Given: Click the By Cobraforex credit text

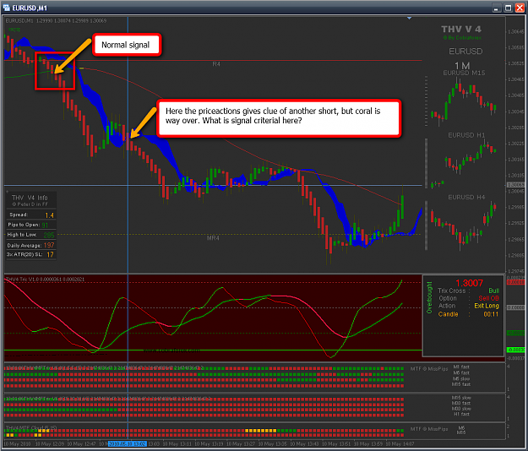Looking at the screenshot, I should pyautogui.click(x=462, y=38).
